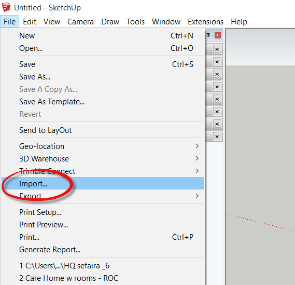Open the Extensions menu

click(205, 22)
